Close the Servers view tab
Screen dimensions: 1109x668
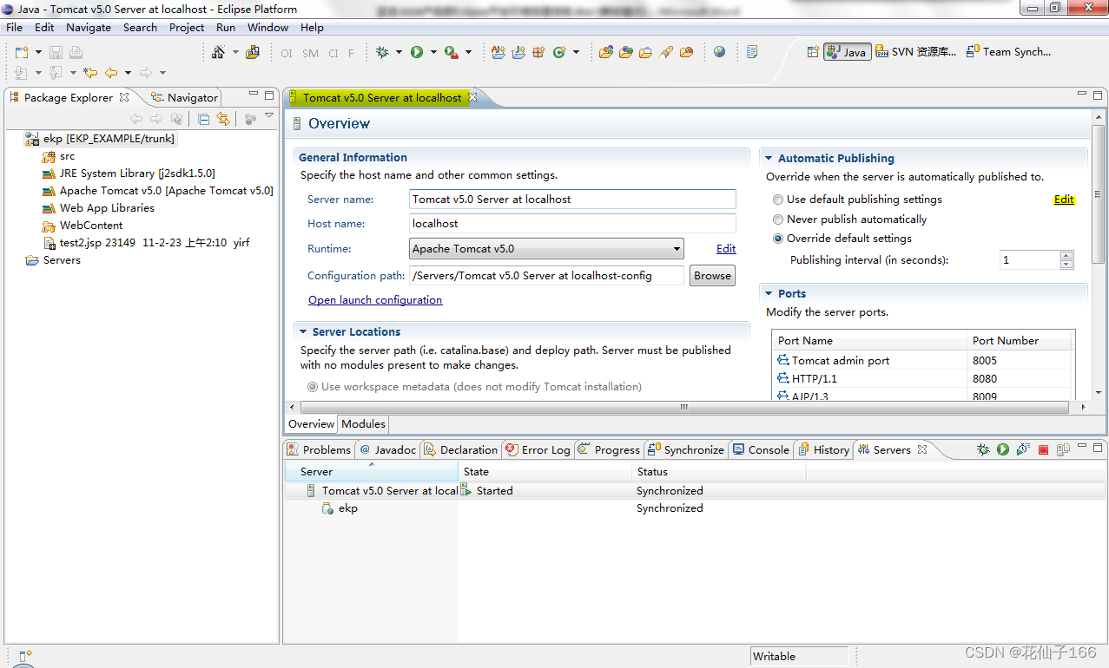922,449
